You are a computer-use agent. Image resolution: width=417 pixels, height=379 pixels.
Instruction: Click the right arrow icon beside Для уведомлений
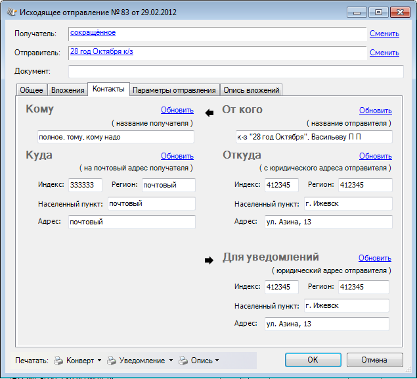[209, 260]
